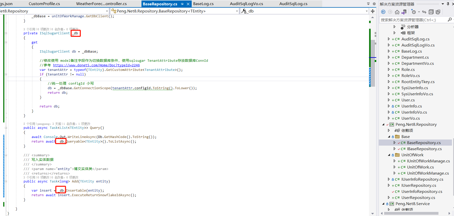Viewport: 454px width, 216px height.
Task: Open the donet5.com documentation link
Action: point(96,65)
